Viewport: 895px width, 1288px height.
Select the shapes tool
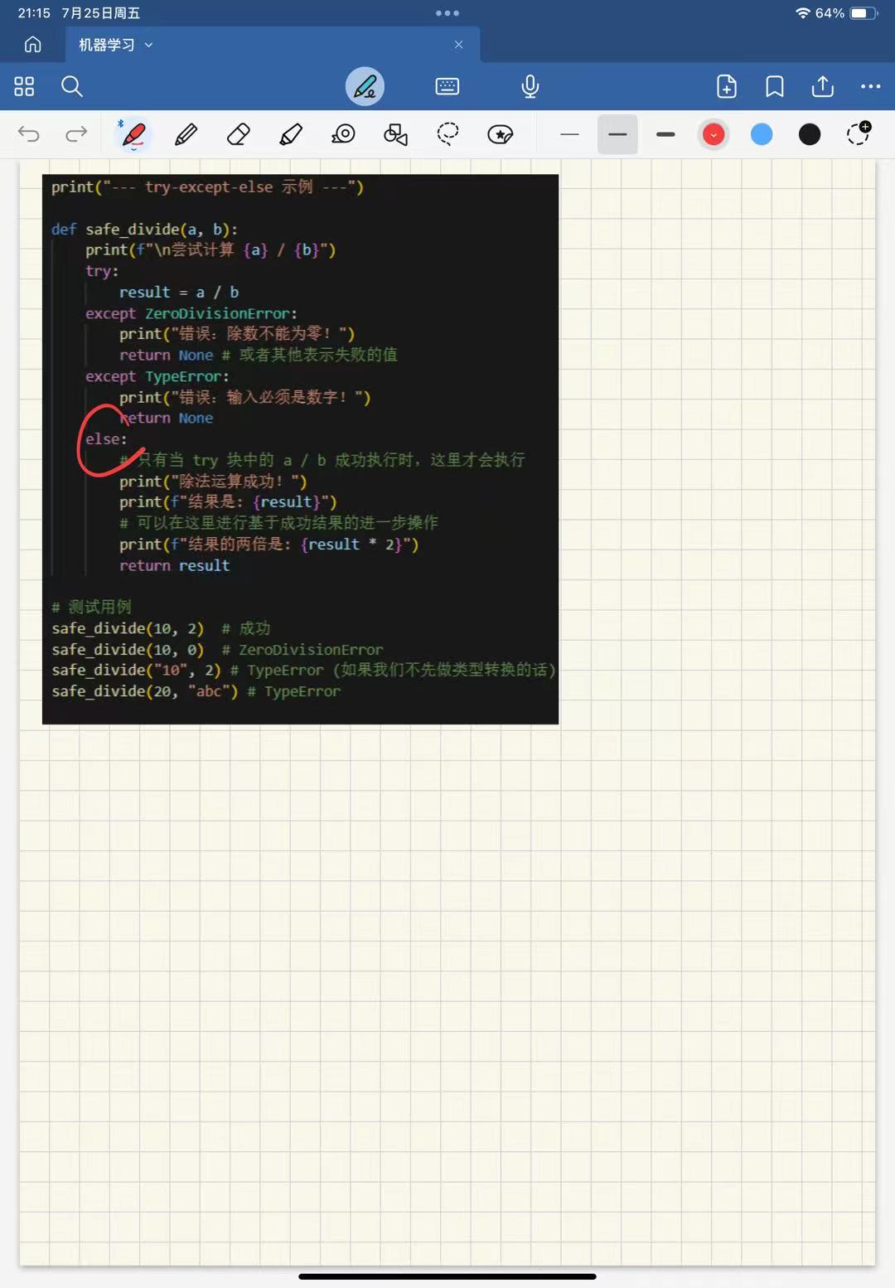[x=395, y=134]
